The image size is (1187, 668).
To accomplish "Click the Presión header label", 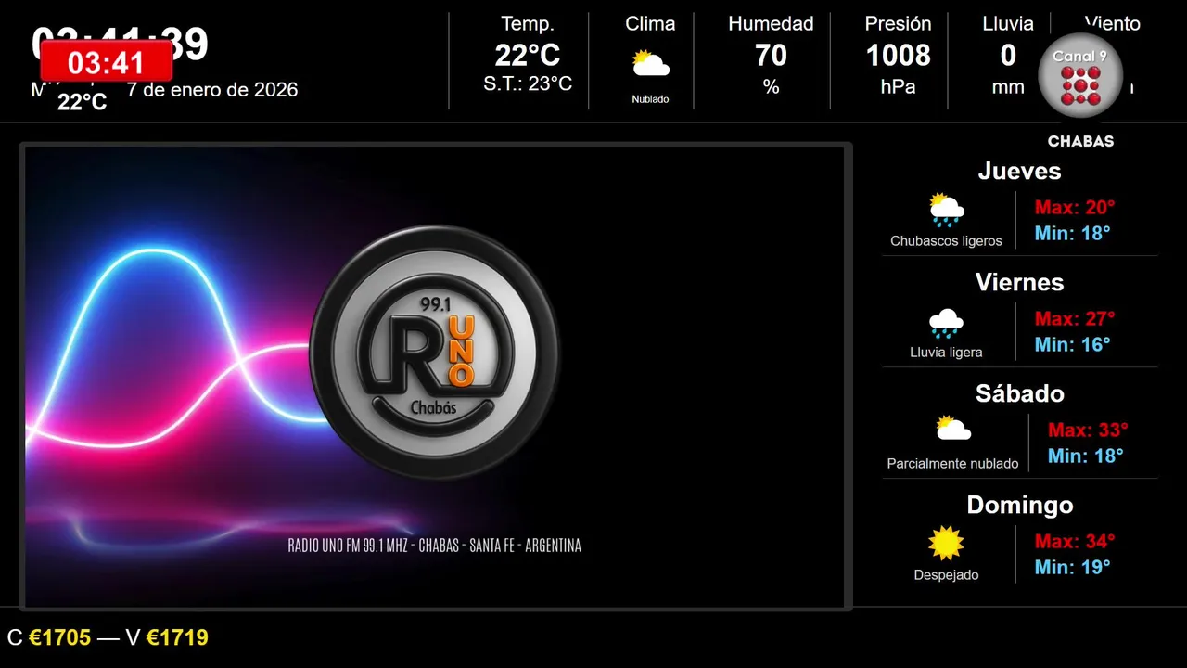I will click(898, 23).
